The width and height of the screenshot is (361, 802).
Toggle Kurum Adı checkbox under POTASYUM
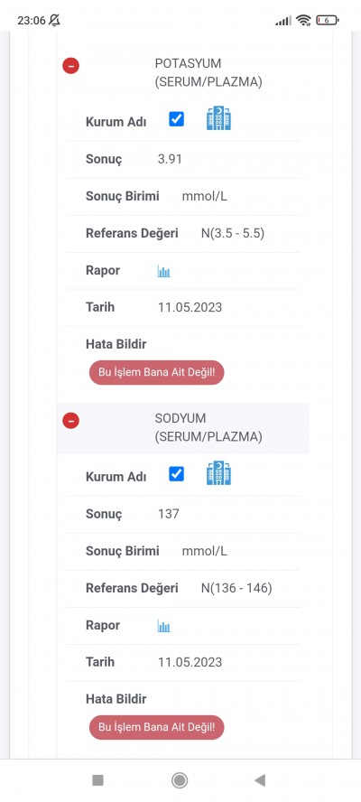click(x=176, y=120)
